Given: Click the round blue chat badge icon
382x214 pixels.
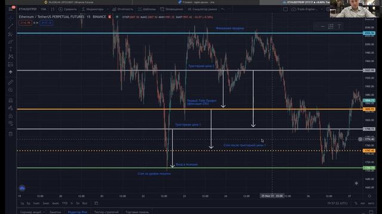Looking at the screenshot, I should click(x=22, y=188).
